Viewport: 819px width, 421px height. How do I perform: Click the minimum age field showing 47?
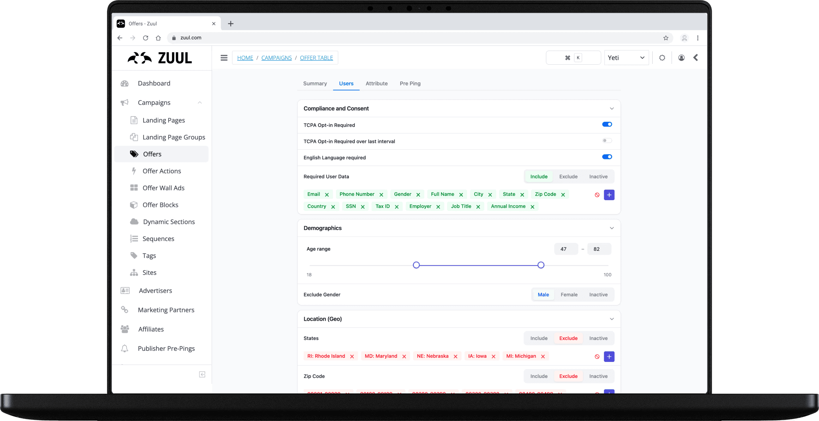(x=566, y=249)
